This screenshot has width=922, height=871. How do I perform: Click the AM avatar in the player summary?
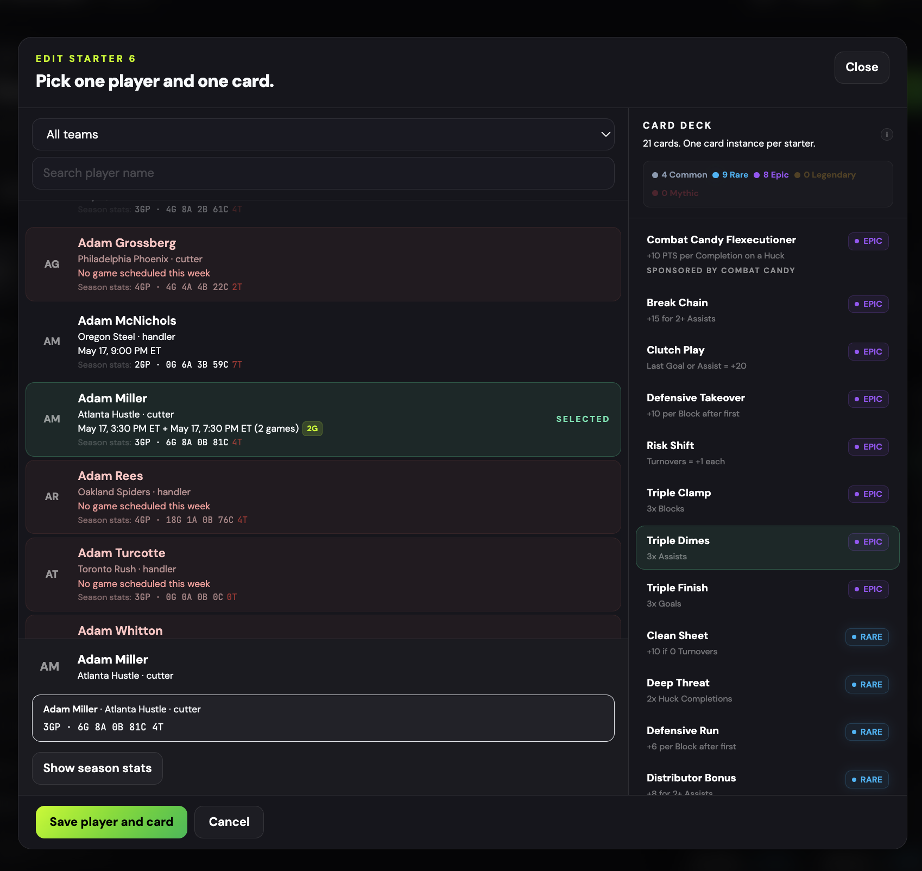click(x=49, y=666)
